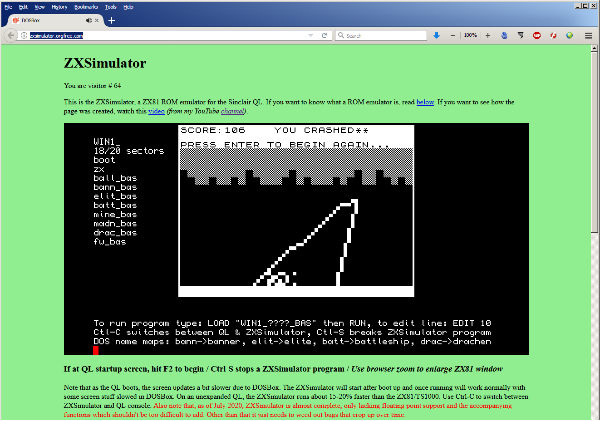The image size is (600, 421).
Task: Click the tornado extension icon
Action: click(x=521, y=35)
